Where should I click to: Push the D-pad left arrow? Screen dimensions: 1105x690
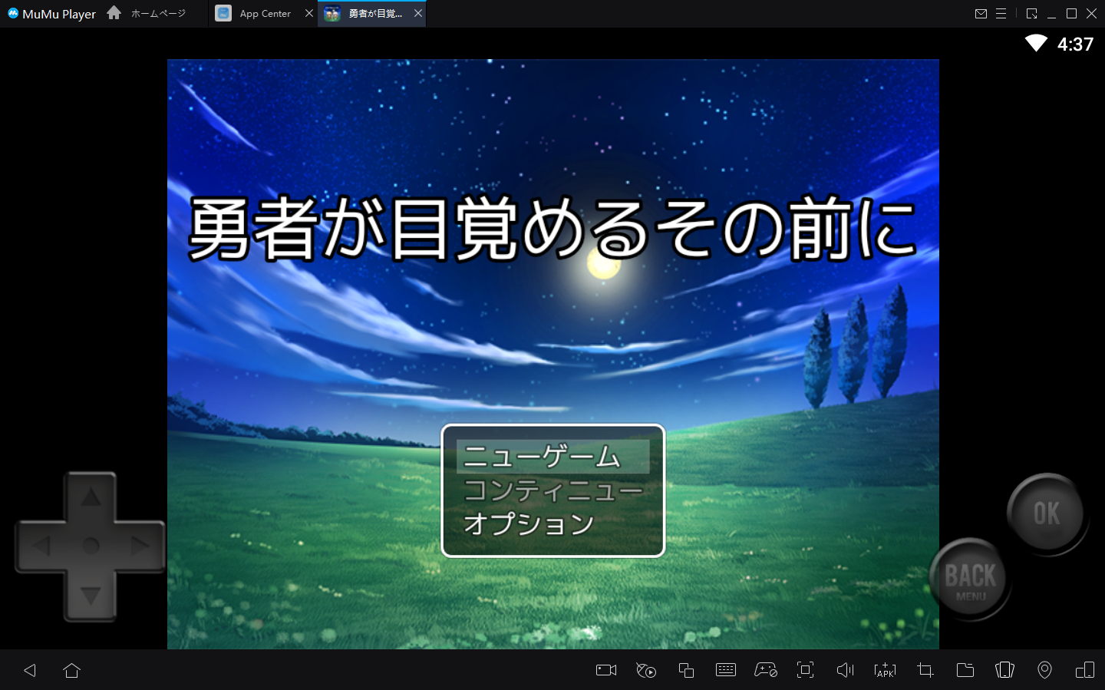coord(41,546)
